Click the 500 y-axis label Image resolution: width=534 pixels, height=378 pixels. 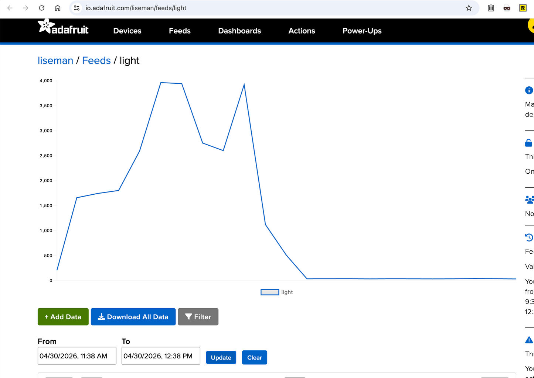point(48,256)
